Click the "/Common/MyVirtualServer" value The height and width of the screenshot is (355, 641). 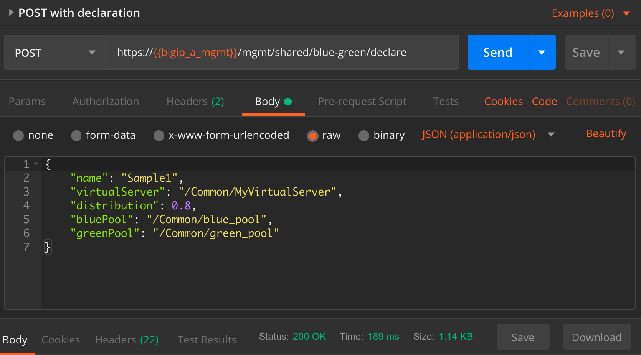pos(258,192)
